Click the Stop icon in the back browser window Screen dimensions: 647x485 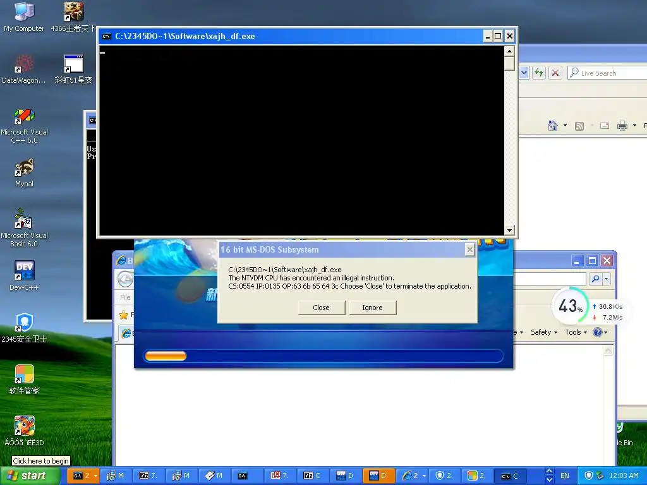[555, 73]
